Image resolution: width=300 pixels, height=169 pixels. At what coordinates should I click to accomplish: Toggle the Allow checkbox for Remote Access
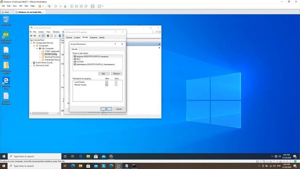tap(106, 84)
